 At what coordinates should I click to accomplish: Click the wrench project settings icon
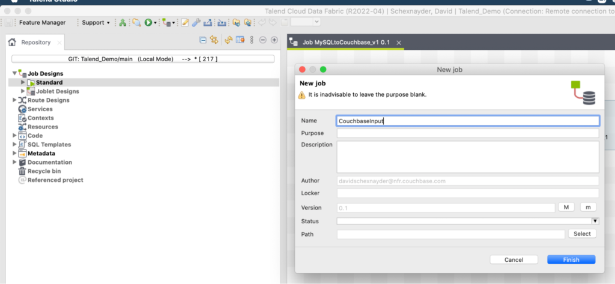point(196,23)
